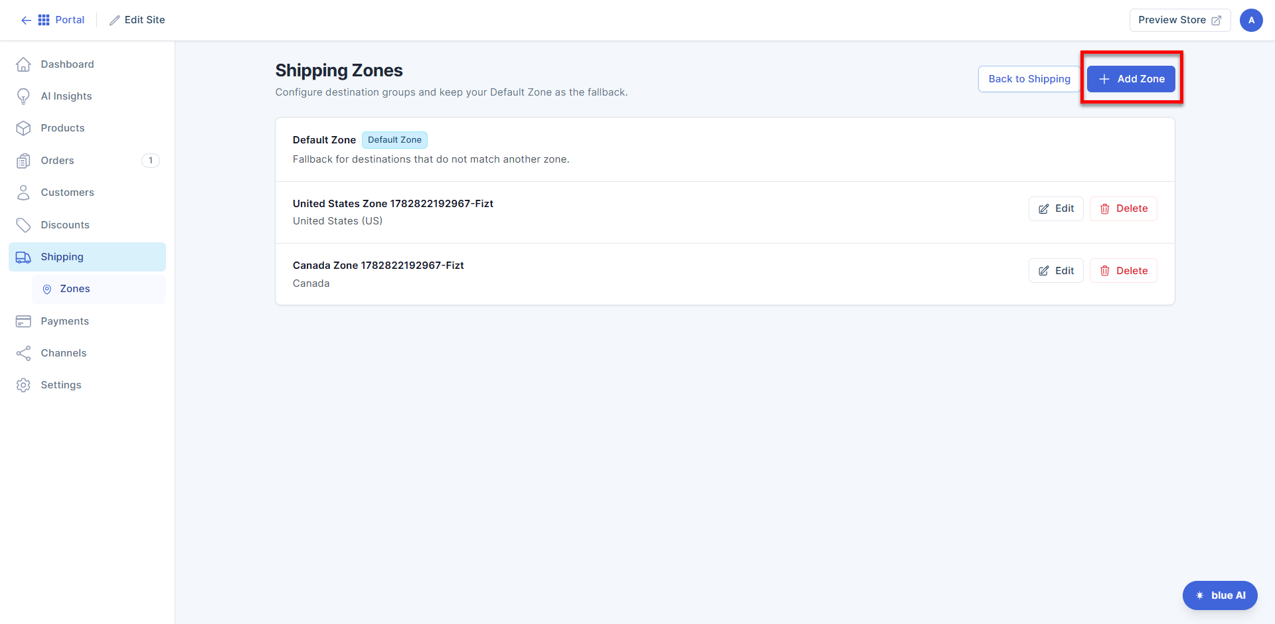The width and height of the screenshot is (1275, 624).
Task: Click the Preview Store button
Action: tap(1180, 20)
